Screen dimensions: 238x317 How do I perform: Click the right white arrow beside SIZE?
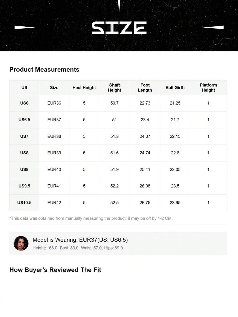[x=213, y=27]
